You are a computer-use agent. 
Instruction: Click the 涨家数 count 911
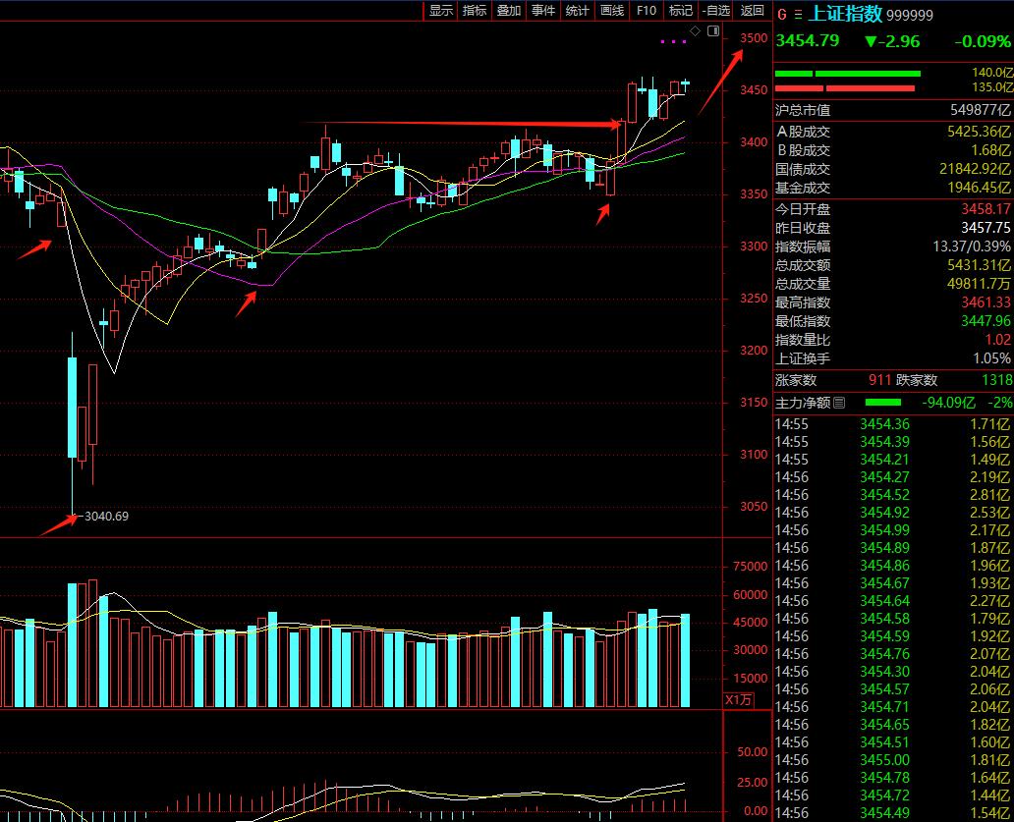879,380
